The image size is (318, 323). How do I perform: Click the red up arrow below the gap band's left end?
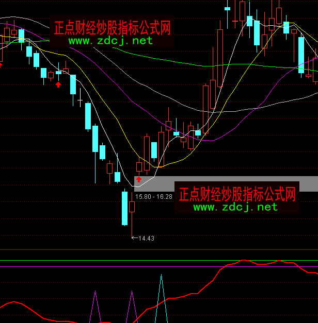pos(138,179)
